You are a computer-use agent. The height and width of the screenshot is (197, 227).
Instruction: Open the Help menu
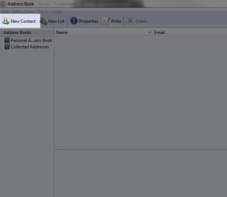click(57, 12)
